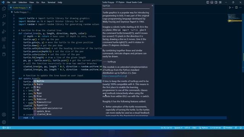Screen dimensions: 244x137
Task: Select 'tuple' autocomplete suggestion
Action: point(67,84)
